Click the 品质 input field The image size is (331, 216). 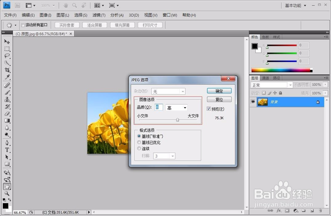(159, 108)
